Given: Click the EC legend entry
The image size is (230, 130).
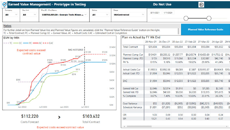Looking at the screenshot, I should point(18,43).
